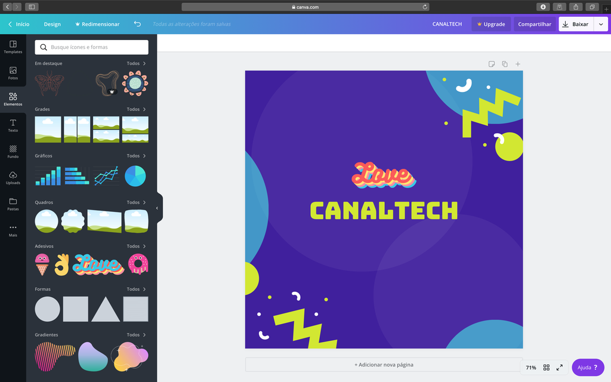611x382 pixels.
Task: Click the Baixar download button
Action: pos(576,24)
